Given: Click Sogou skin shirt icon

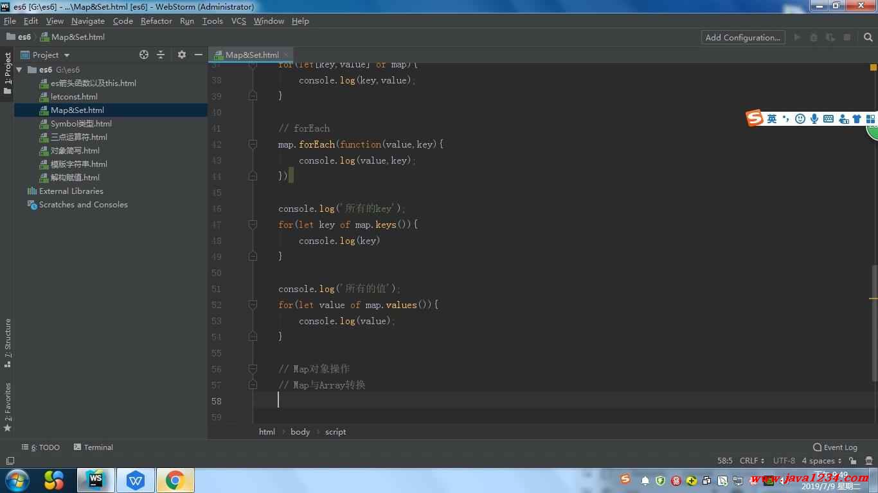Looking at the screenshot, I should (857, 119).
